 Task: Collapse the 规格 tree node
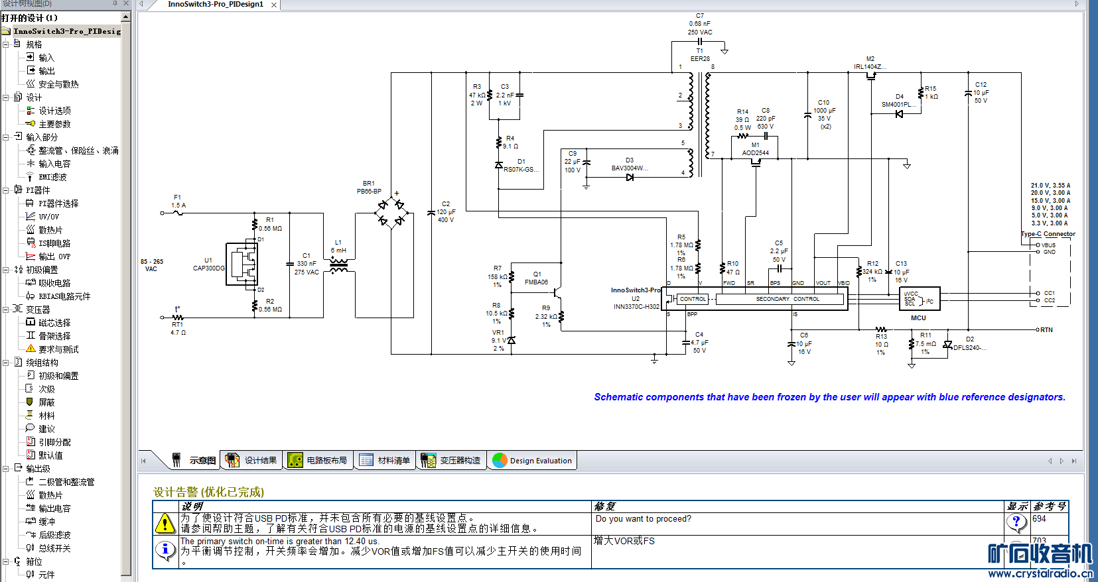tap(6, 44)
